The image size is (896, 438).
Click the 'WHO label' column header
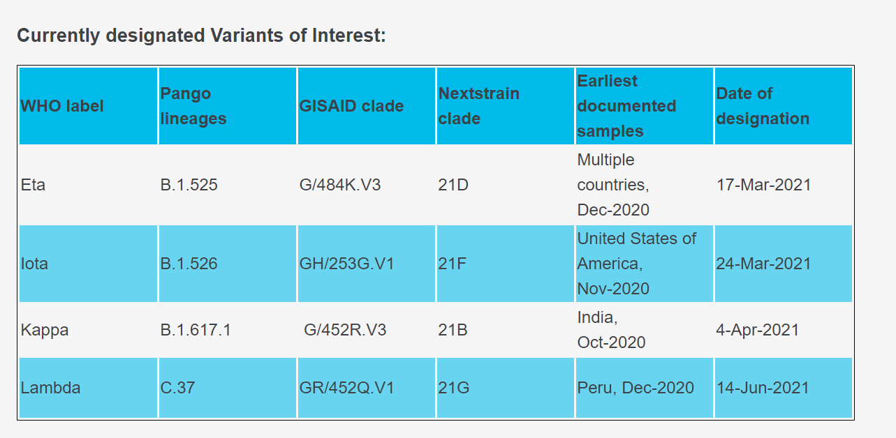62,106
